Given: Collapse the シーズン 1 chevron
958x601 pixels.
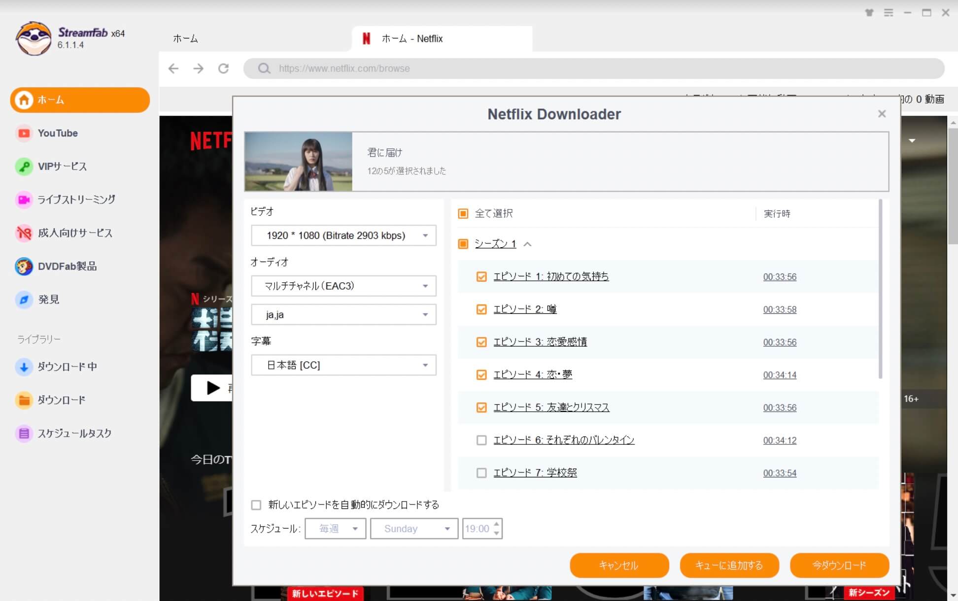Looking at the screenshot, I should pyautogui.click(x=527, y=244).
